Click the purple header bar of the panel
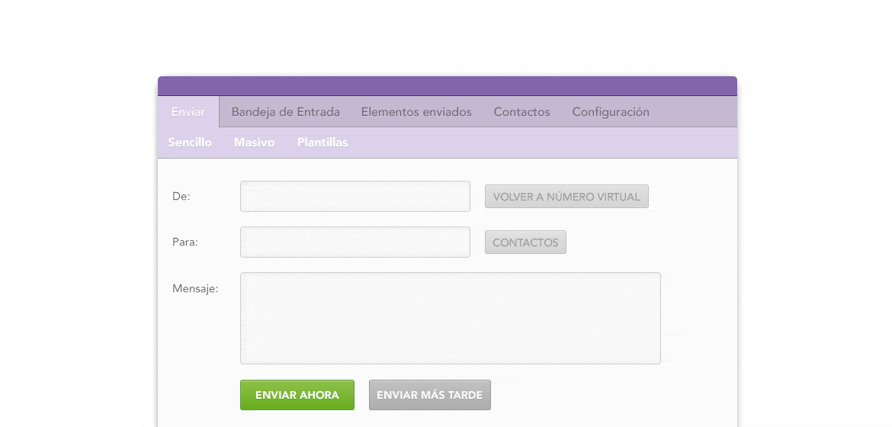 pos(447,86)
